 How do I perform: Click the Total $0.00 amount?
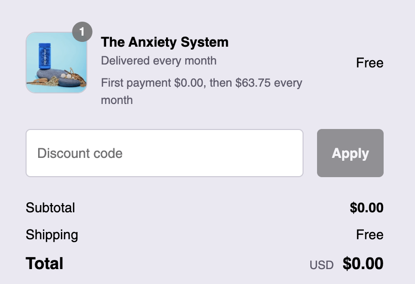click(363, 263)
